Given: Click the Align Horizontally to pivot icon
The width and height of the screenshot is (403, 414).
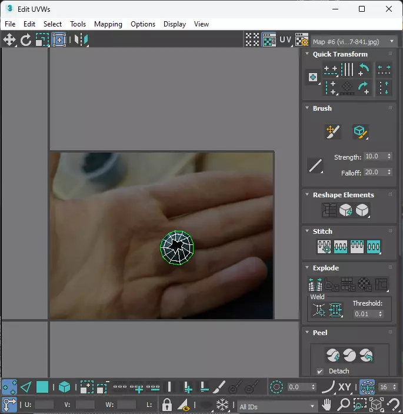Looking at the screenshot, I should tap(331, 70).
